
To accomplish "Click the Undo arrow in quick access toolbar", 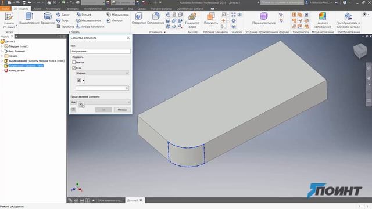I will tap(30, 2).
